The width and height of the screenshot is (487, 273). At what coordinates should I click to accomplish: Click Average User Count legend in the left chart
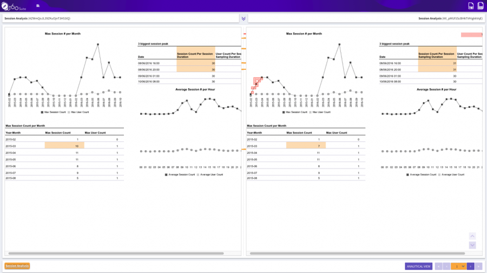tap(210, 175)
